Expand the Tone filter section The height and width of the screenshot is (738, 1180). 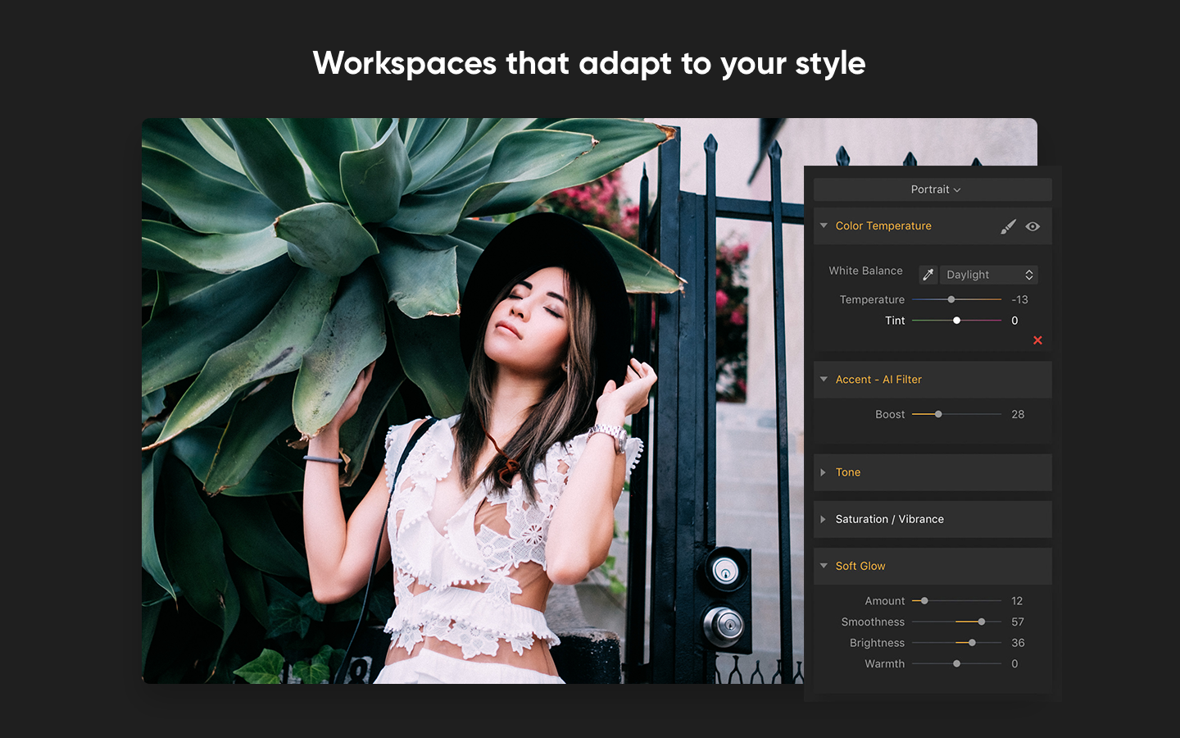[x=824, y=472]
